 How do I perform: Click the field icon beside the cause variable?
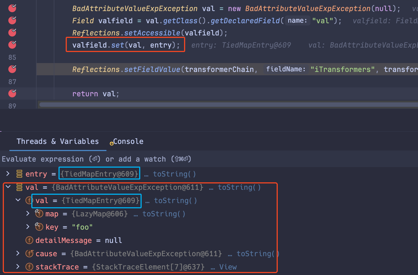[x=29, y=253]
